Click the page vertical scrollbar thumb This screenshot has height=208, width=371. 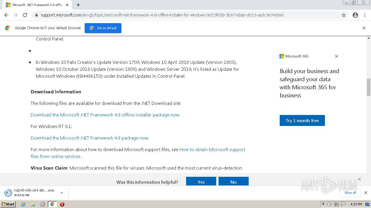tap(369, 87)
